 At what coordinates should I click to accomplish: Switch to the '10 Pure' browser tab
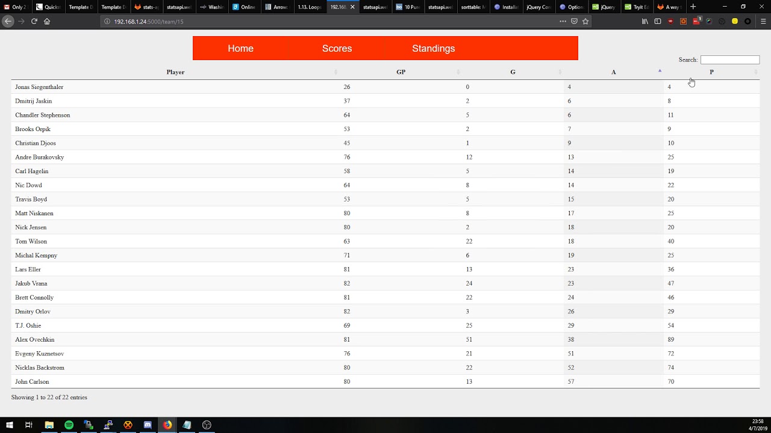coord(408,7)
